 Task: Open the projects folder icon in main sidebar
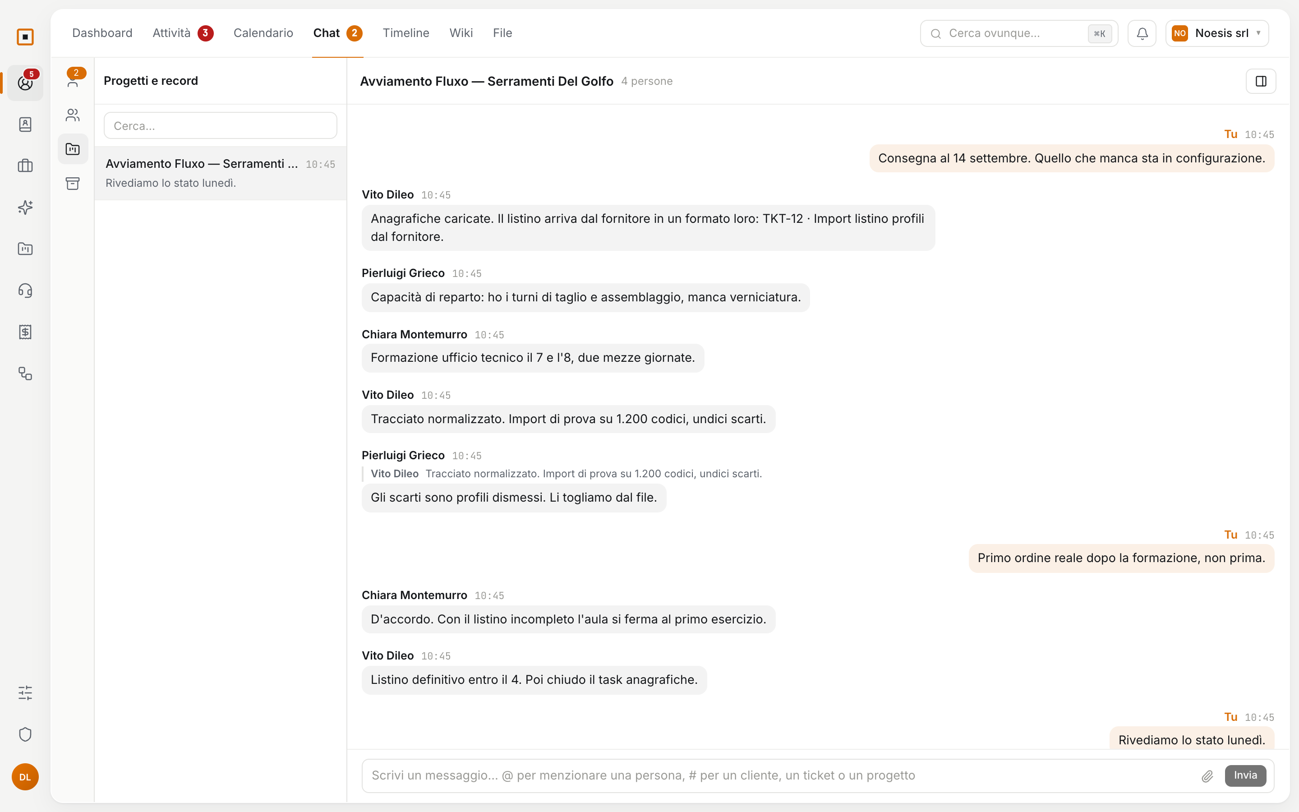pyautogui.click(x=25, y=249)
